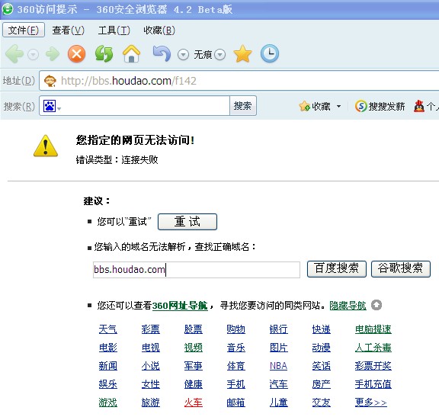This screenshot has width=439, height=417.
Task: Open the undo closed page dropdown
Action: (183, 55)
